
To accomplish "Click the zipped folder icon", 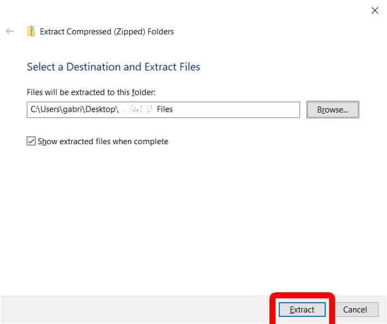I will (x=31, y=31).
